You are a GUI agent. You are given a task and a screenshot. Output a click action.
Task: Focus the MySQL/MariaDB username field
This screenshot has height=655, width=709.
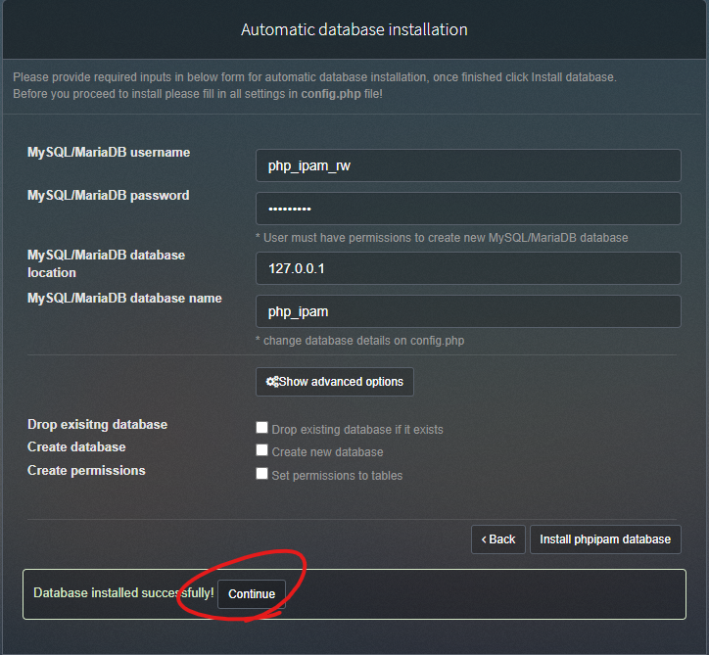468,165
